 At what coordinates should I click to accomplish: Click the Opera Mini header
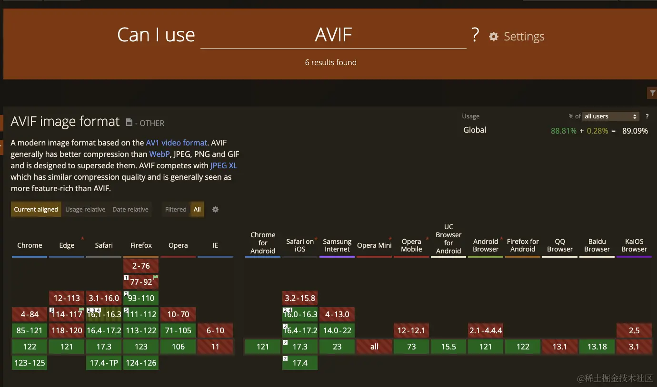374,245
